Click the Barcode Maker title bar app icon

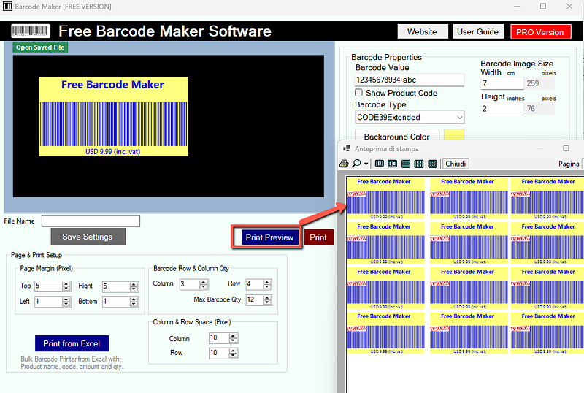point(7,7)
